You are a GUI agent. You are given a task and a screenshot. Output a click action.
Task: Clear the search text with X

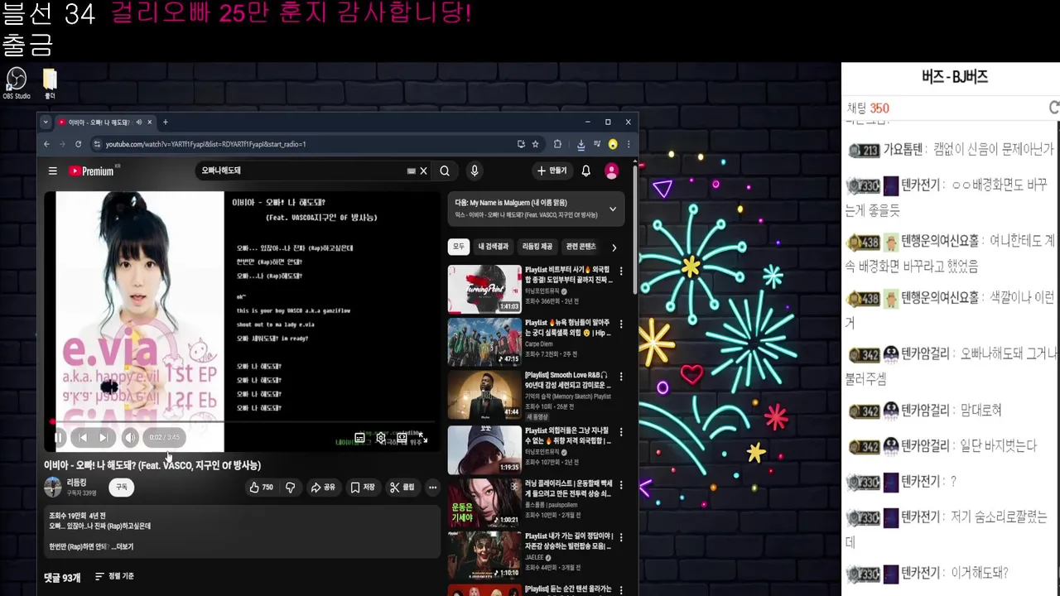(x=423, y=171)
